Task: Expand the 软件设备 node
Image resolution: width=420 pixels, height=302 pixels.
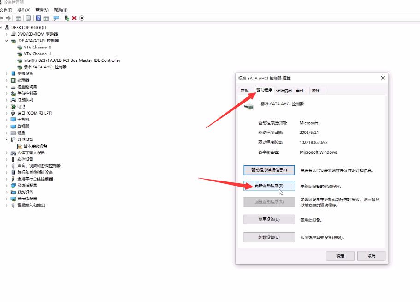Action: (x=7, y=159)
